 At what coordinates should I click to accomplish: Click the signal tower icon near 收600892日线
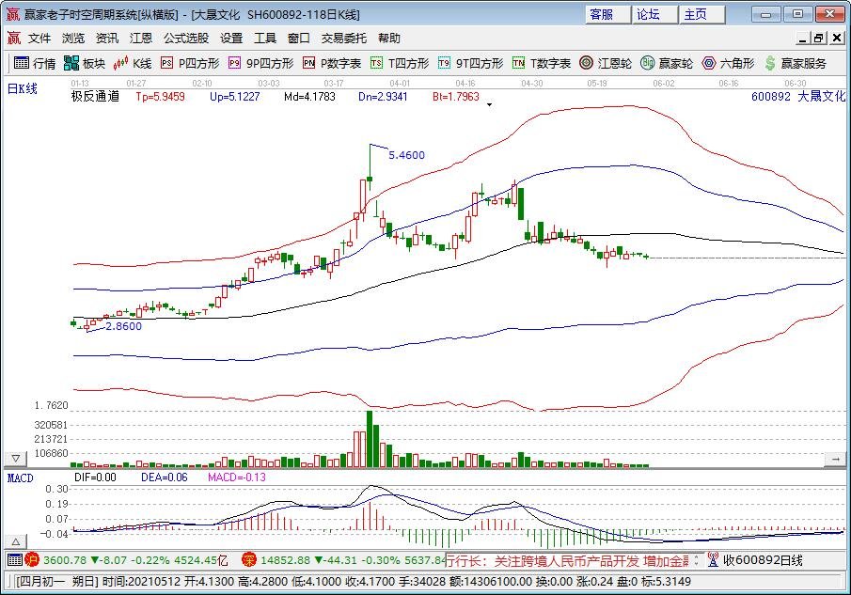pos(713,559)
